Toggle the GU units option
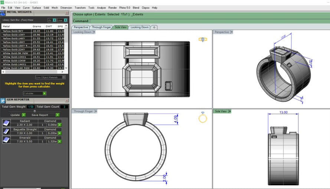 click(54, 20)
